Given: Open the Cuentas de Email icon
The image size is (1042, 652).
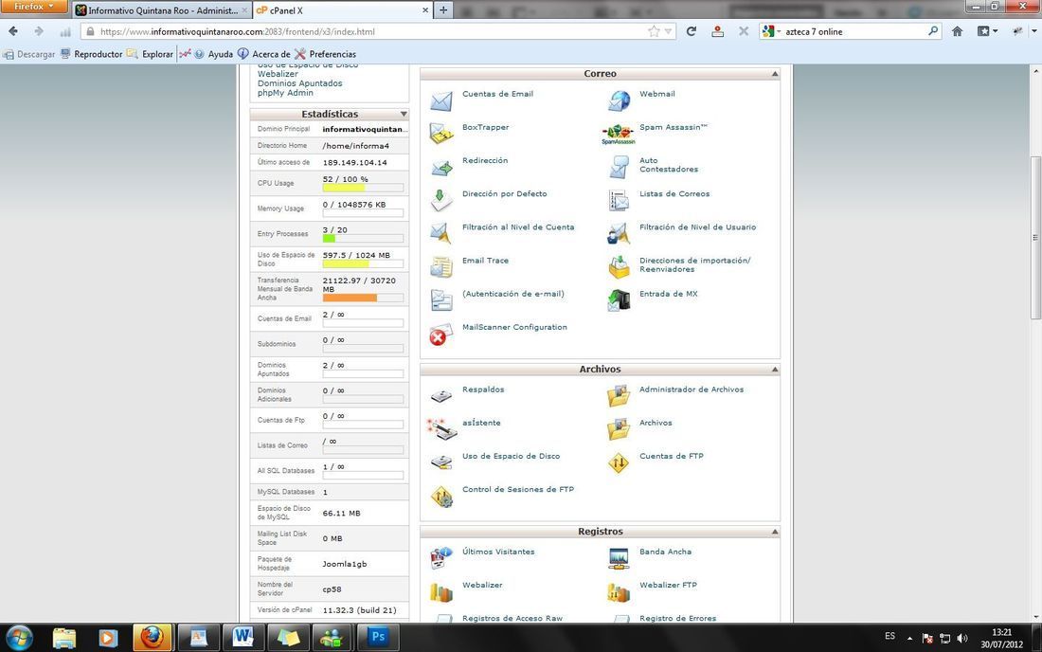Looking at the screenshot, I should 440,101.
